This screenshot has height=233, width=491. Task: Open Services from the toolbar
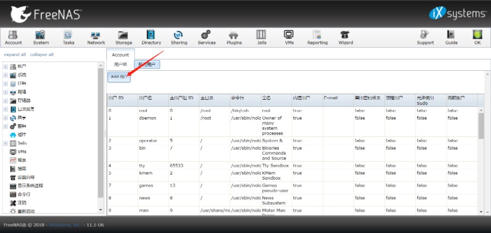206,38
